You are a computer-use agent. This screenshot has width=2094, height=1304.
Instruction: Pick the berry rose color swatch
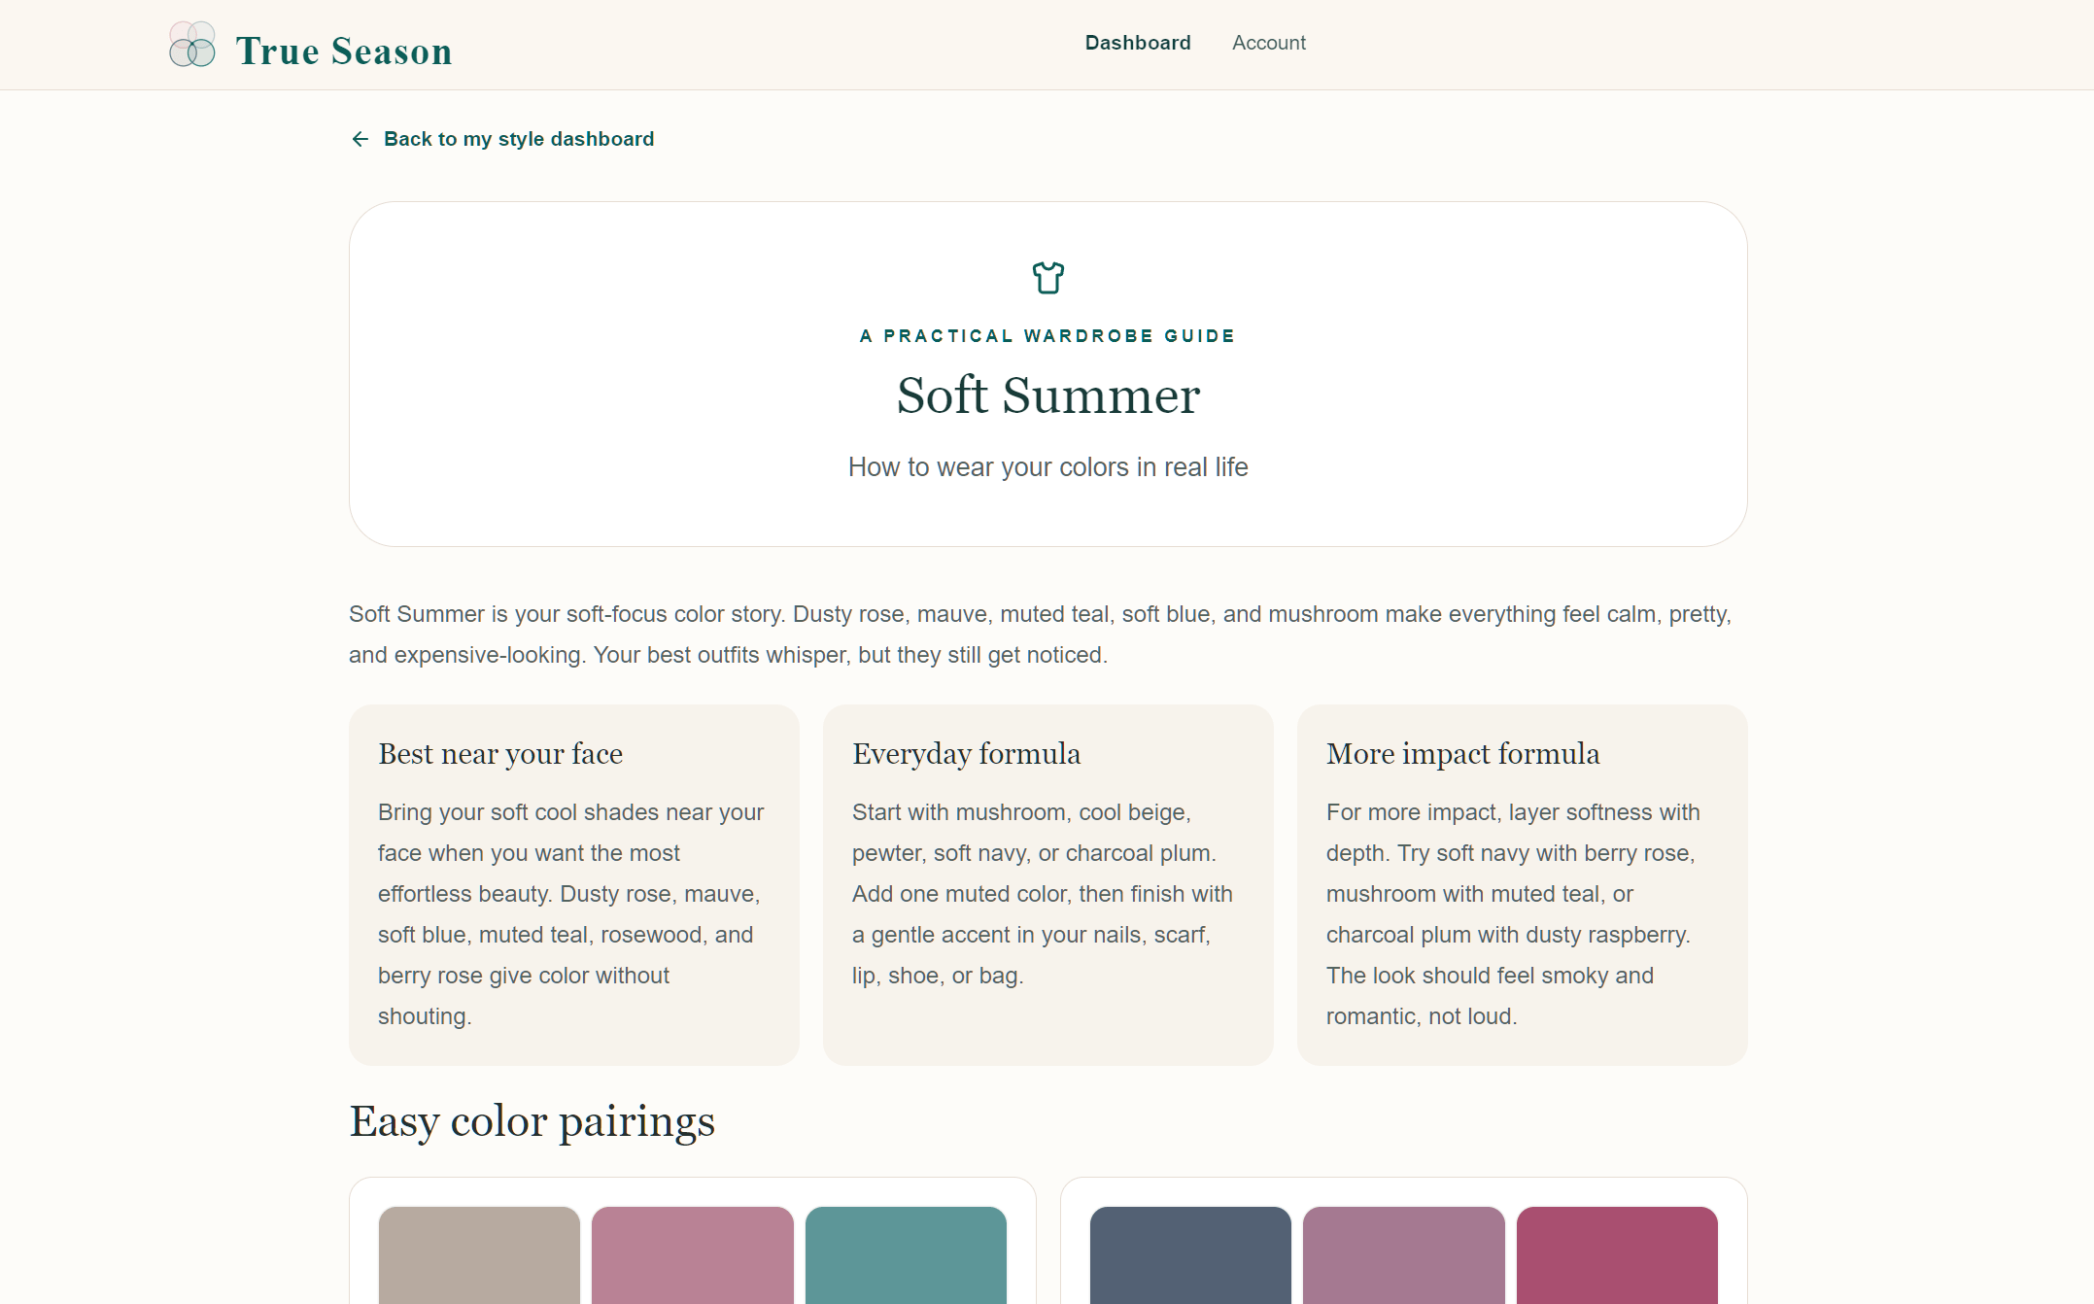1617,1254
